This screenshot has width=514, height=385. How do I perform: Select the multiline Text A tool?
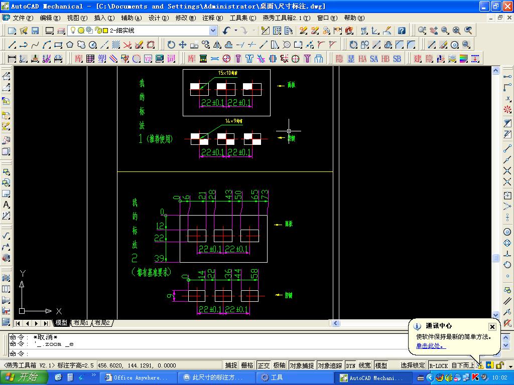point(6,205)
